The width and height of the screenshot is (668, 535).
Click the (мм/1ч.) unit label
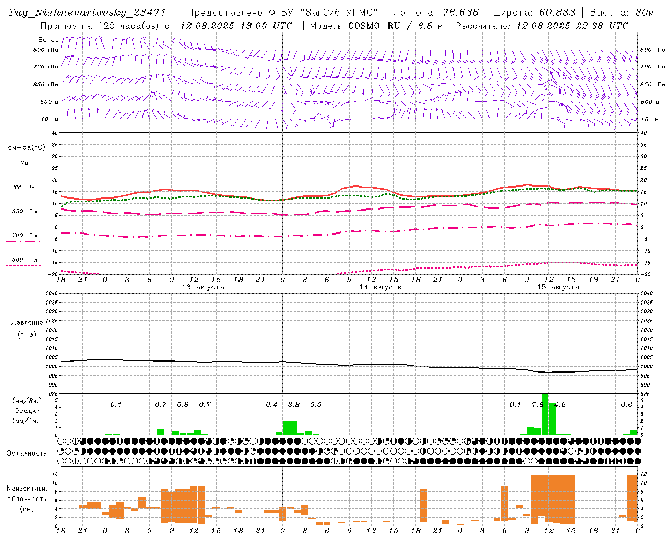click(x=27, y=421)
